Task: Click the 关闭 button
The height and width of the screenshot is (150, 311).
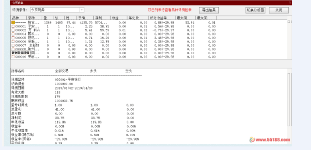Action: pos(279,10)
